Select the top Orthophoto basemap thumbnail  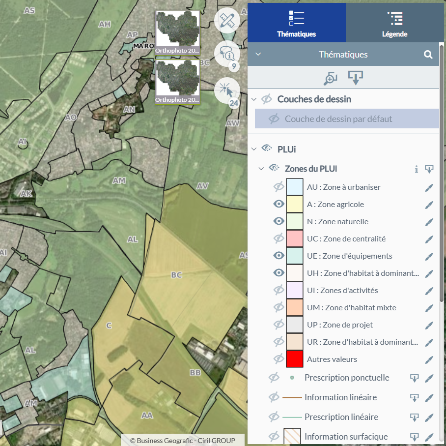[x=177, y=32]
